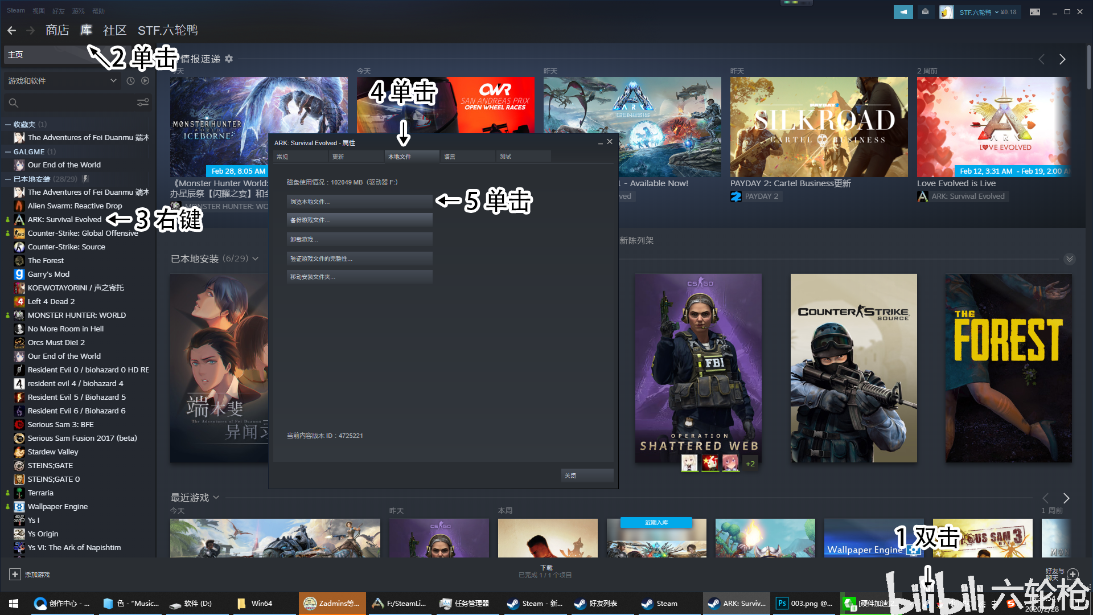Select ARK: Survival Evolved in library list
The image size is (1093, 615).
coord(64,219)
